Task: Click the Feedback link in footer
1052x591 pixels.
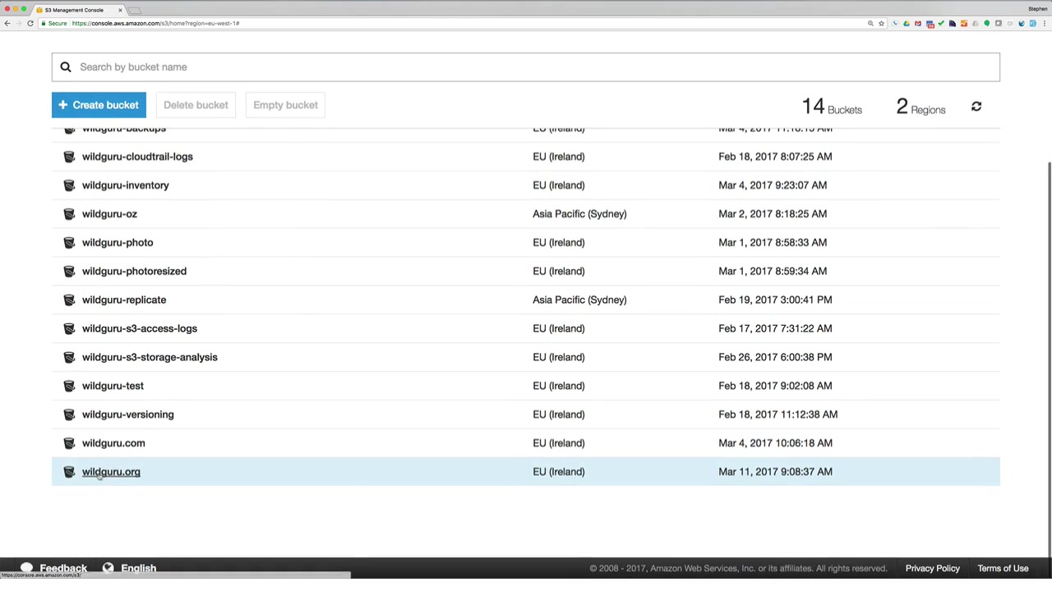Action: pos(63,568)
